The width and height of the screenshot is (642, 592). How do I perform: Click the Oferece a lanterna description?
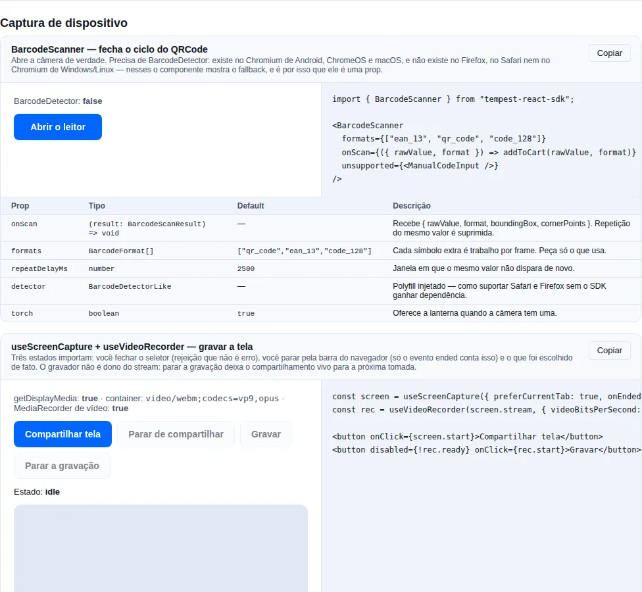coord(474,313)
